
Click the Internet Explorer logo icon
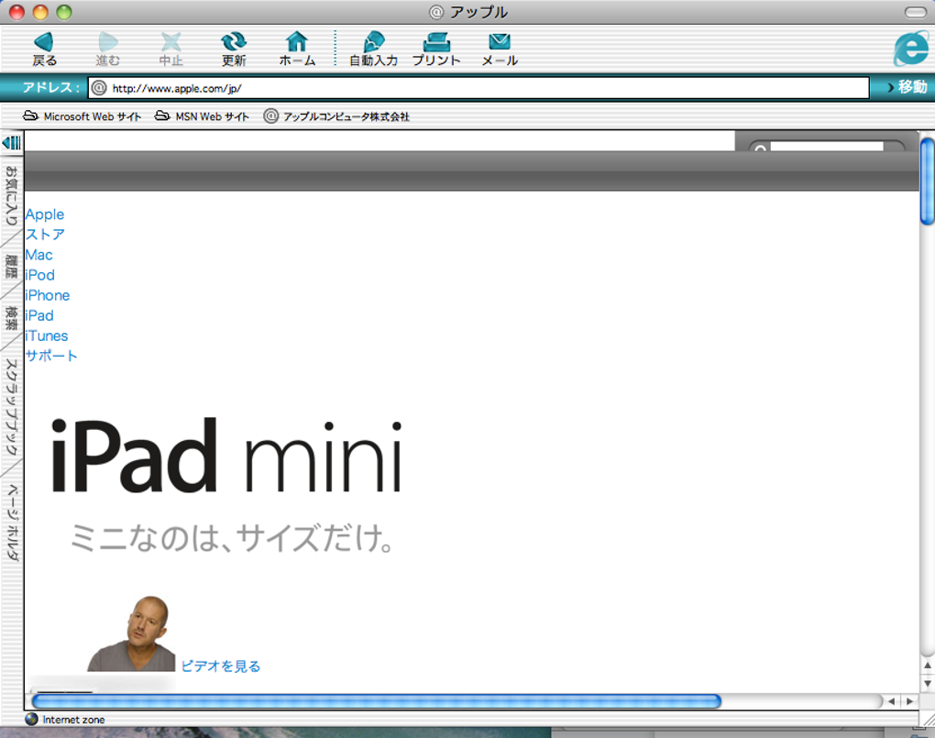(x=911, y=49)
